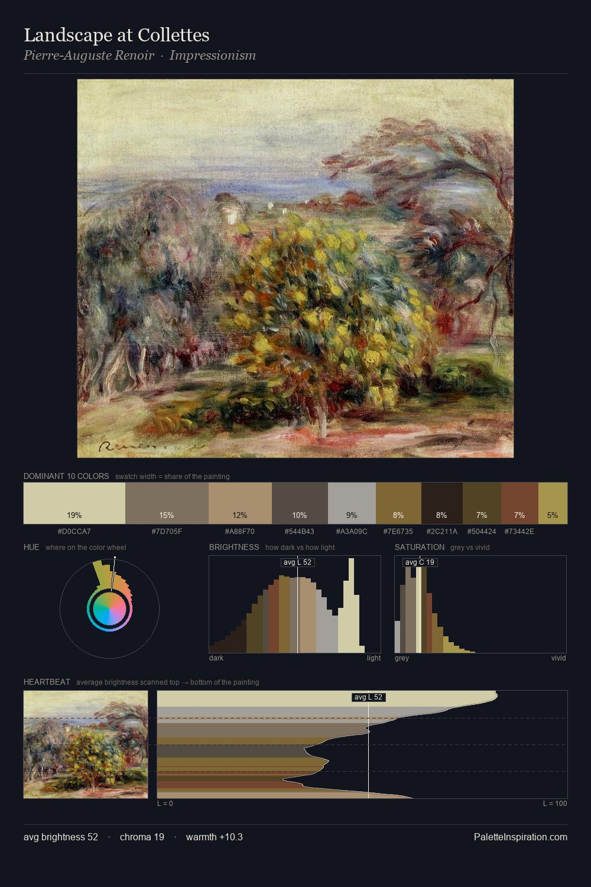The image size is (591, 887).
Task: Click the 'grey' axis label under Saturation
Action: pyautogui.click(x=402, y=658)
